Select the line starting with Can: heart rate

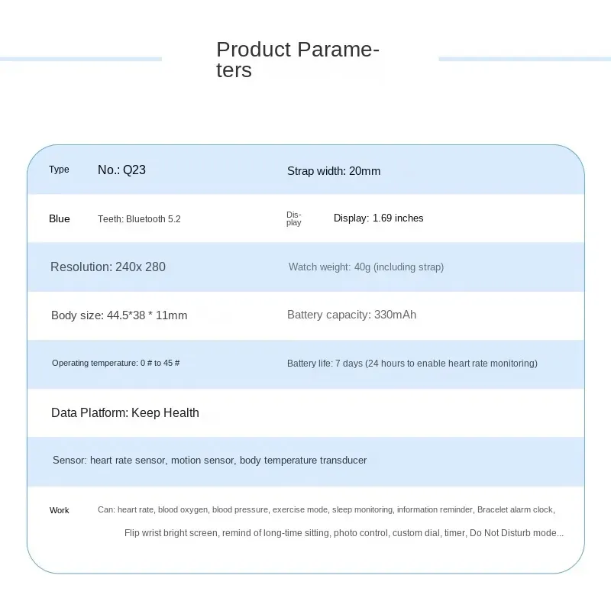pyautogui.click(x=326, y=509)
